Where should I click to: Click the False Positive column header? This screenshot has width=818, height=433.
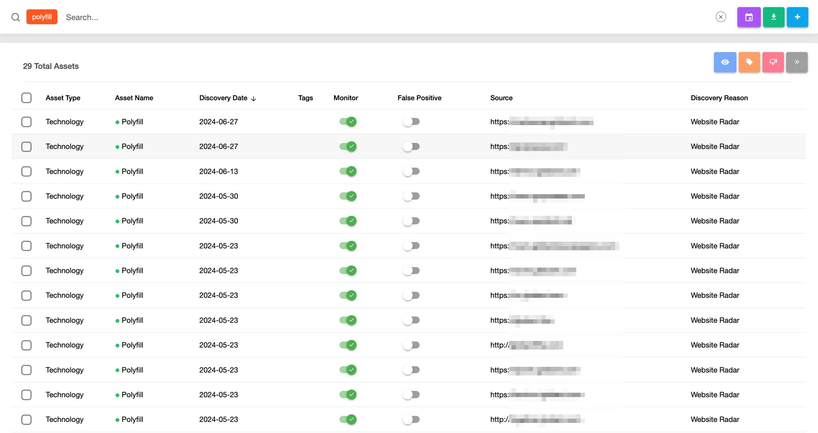click(419, 98)
